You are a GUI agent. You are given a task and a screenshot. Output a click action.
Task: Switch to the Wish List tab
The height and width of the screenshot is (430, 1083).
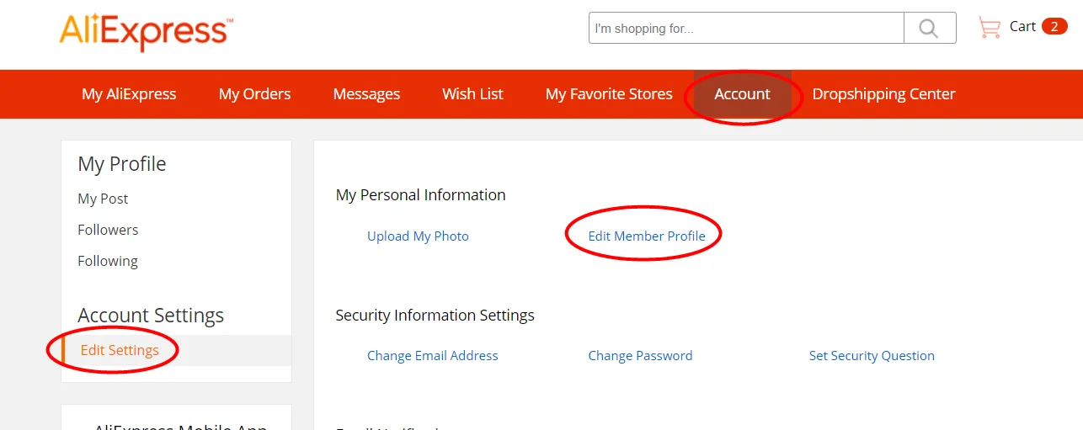tap(472, 94)
